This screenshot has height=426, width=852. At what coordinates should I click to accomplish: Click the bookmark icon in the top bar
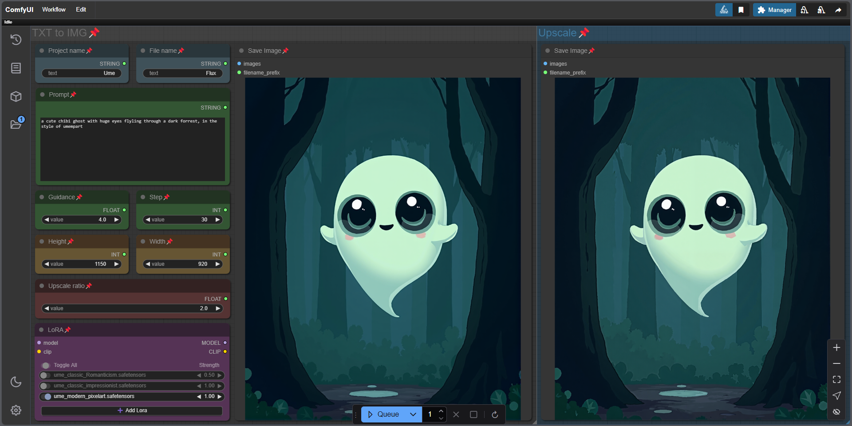click(x=741, y=10)
